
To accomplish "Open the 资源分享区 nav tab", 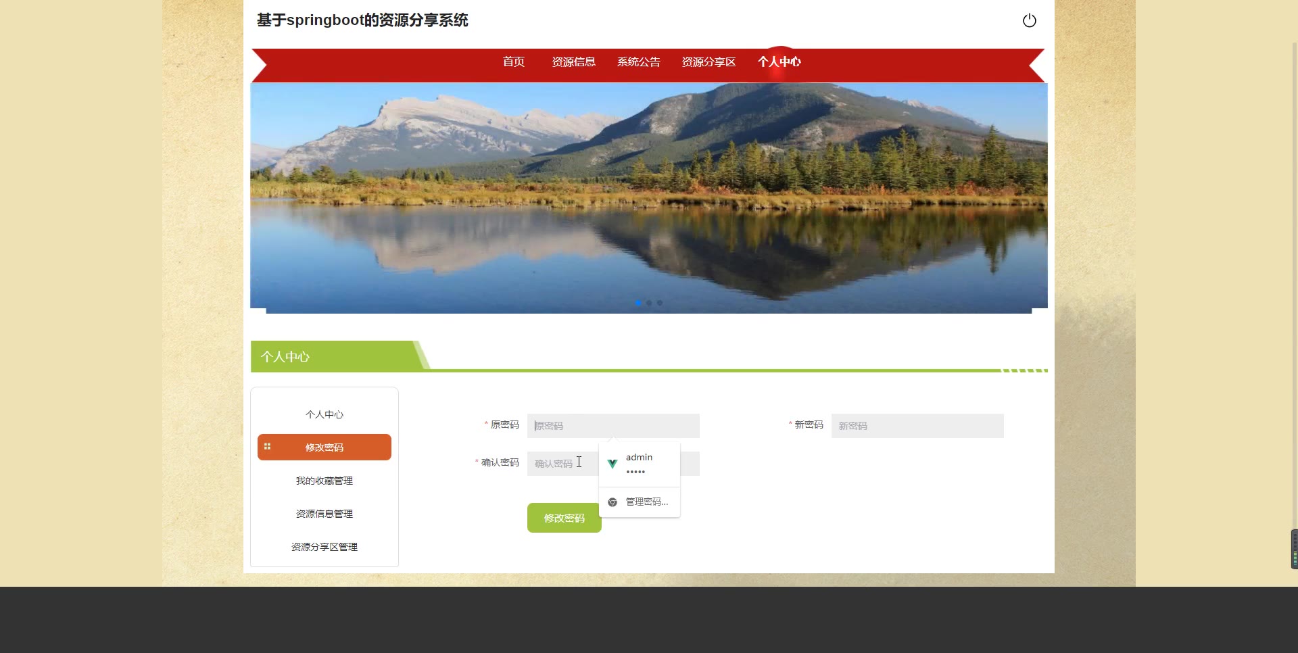I will tap(708, 62).
